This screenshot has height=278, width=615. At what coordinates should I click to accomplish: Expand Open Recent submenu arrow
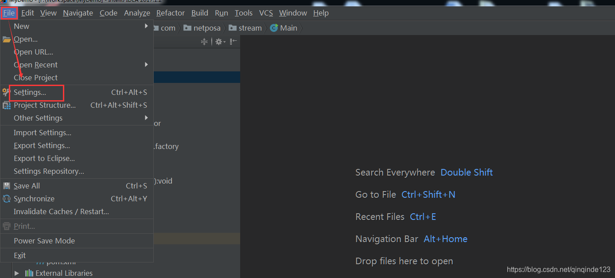146,65
